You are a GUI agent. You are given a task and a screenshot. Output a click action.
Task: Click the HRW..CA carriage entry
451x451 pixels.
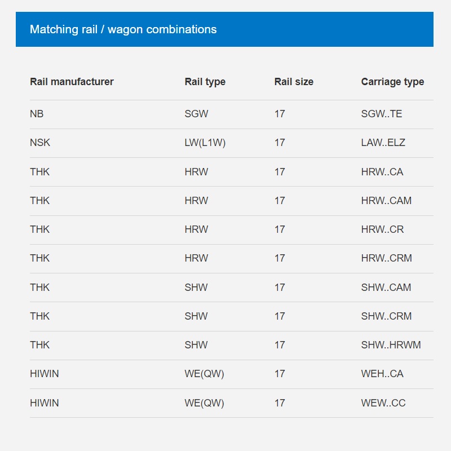[x=382, y=172]
